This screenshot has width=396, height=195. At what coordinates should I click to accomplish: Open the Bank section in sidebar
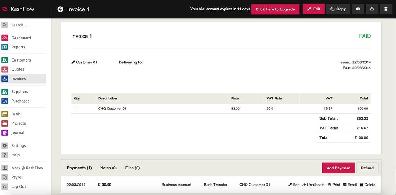pyautogui.click(x=15, y=114)
